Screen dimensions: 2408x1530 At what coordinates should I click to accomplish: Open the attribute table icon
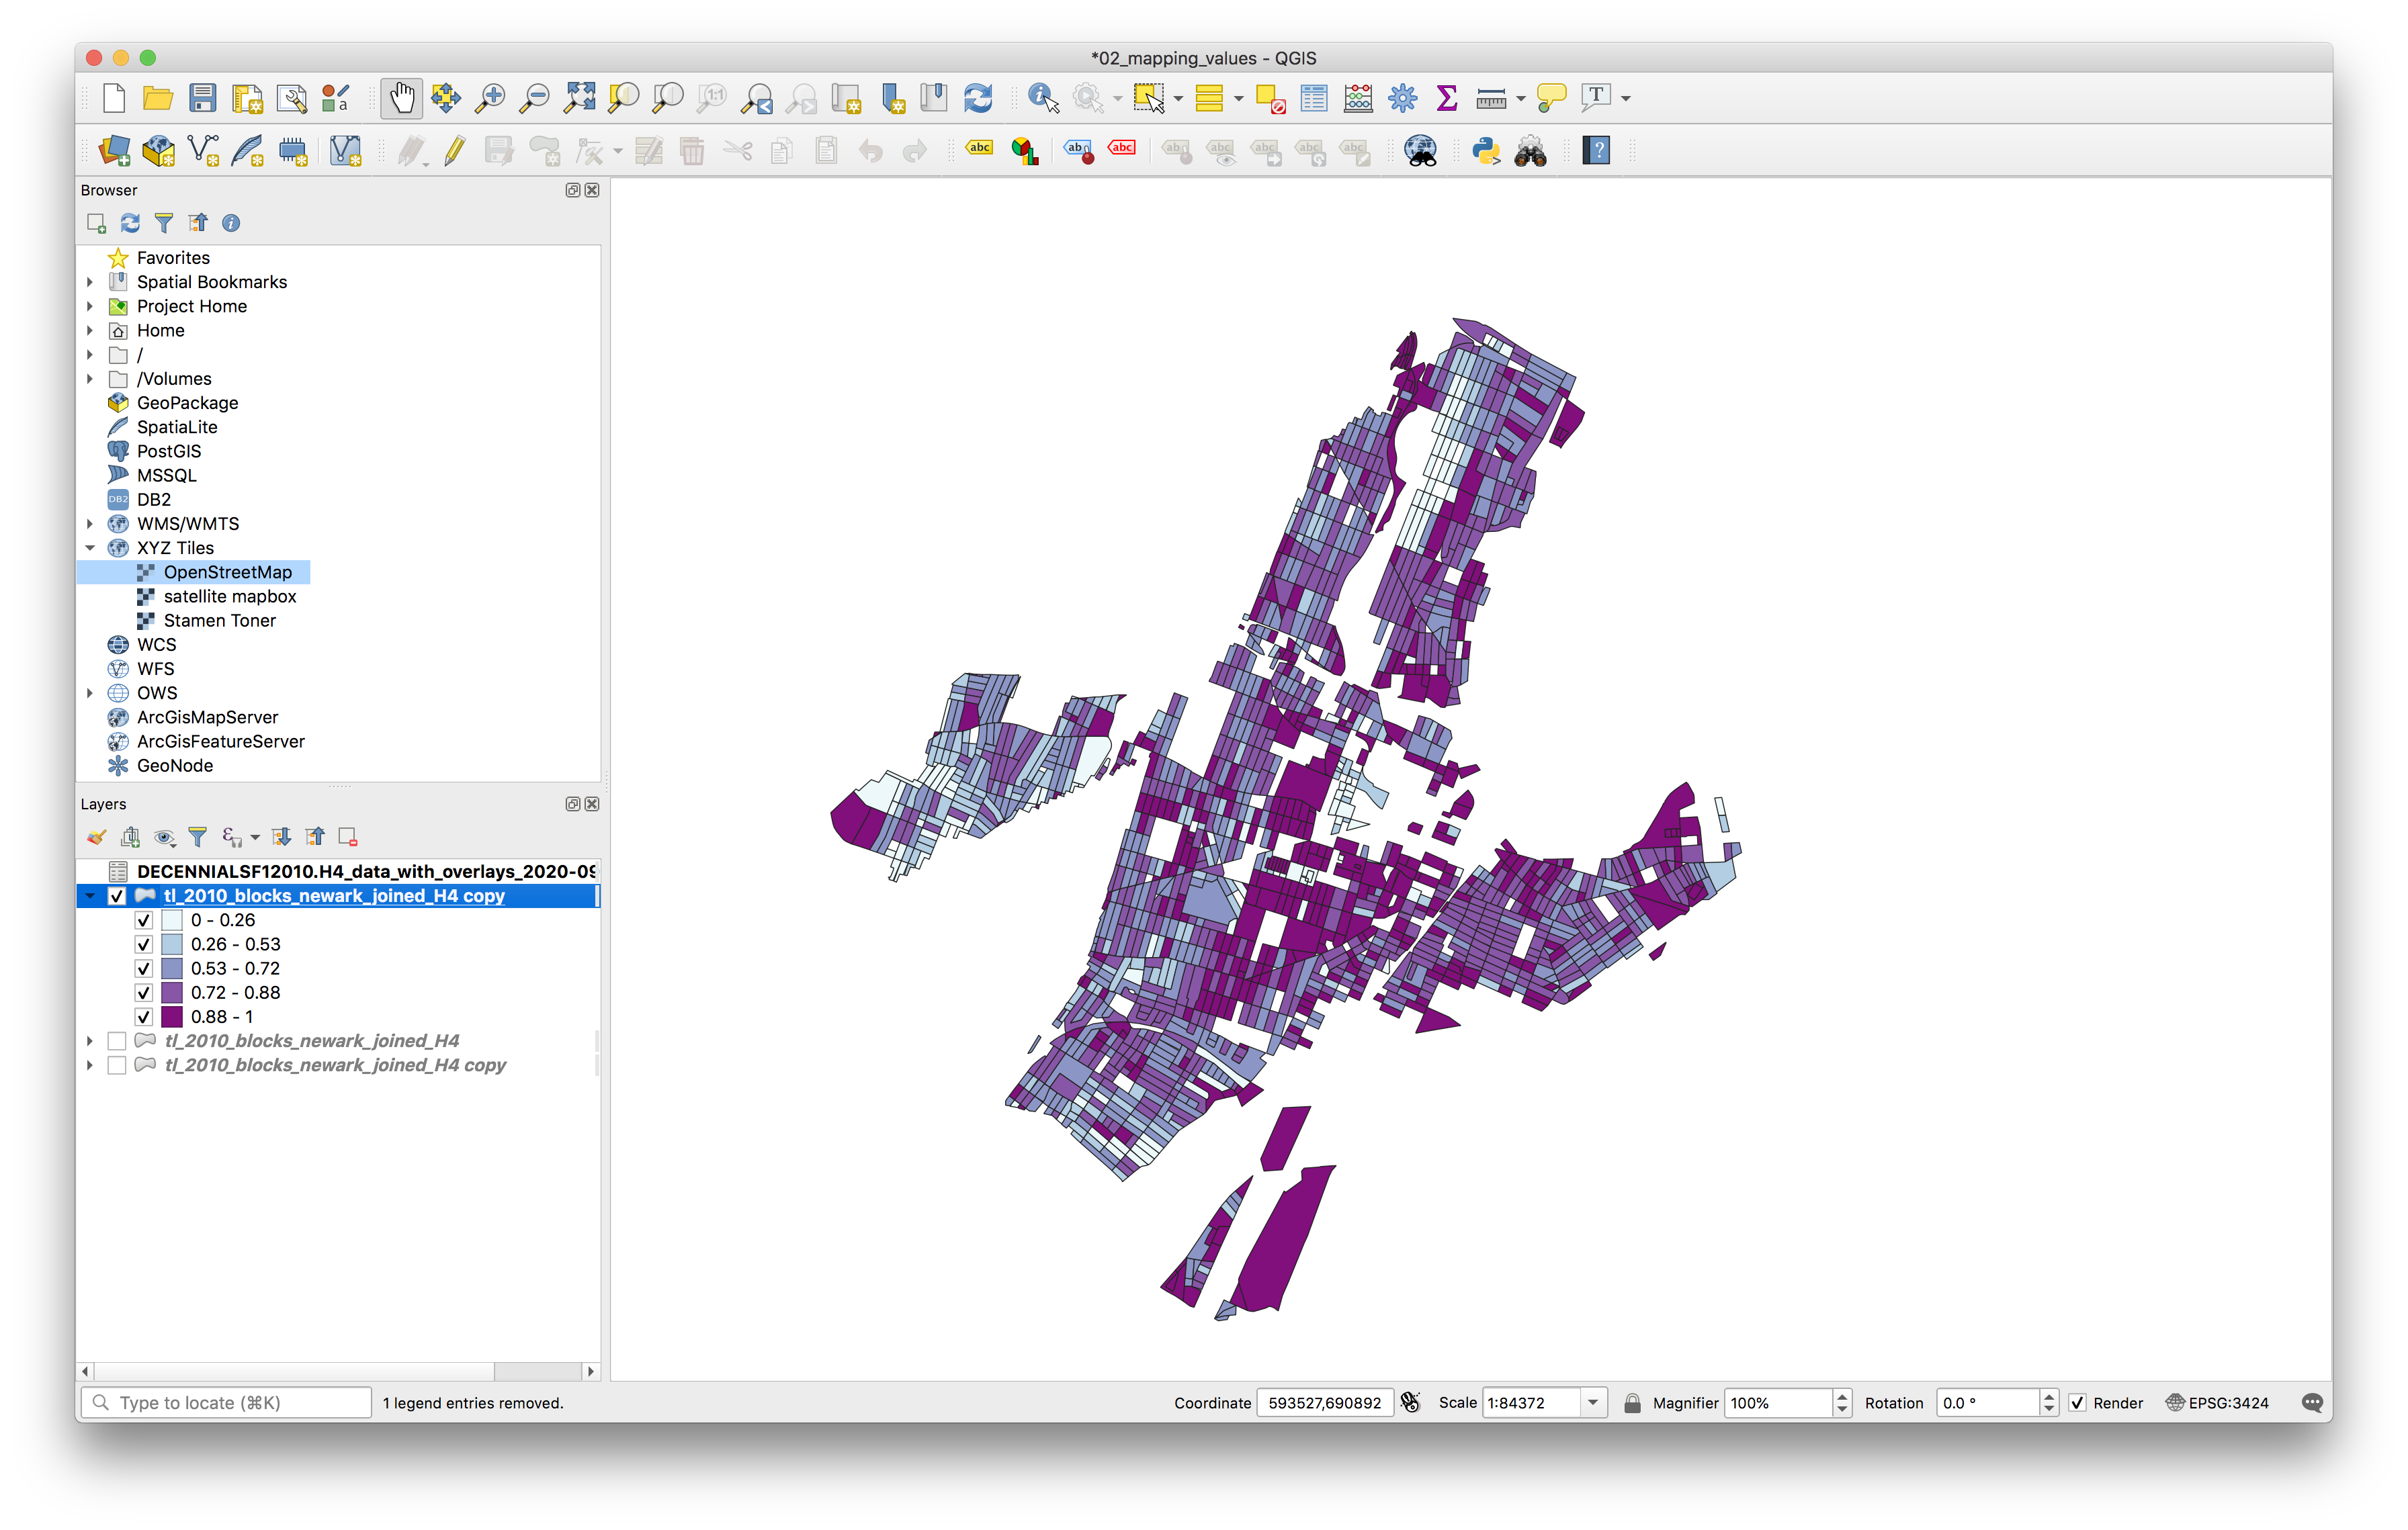pos(1314,98)
